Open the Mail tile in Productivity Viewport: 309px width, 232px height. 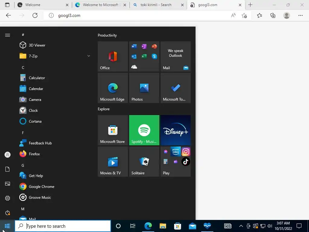click(176, 56)
